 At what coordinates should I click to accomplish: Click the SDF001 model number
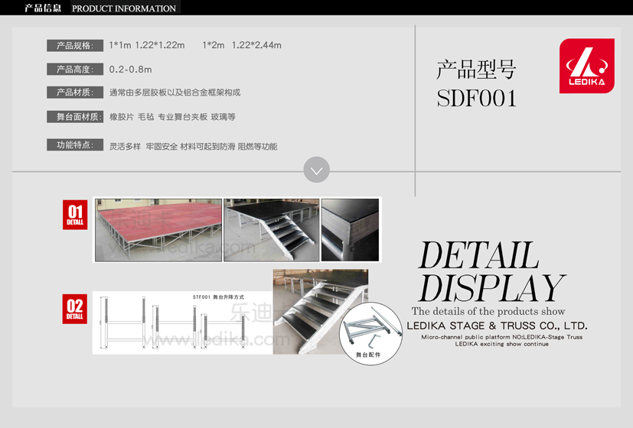click(x=477, y=99)
